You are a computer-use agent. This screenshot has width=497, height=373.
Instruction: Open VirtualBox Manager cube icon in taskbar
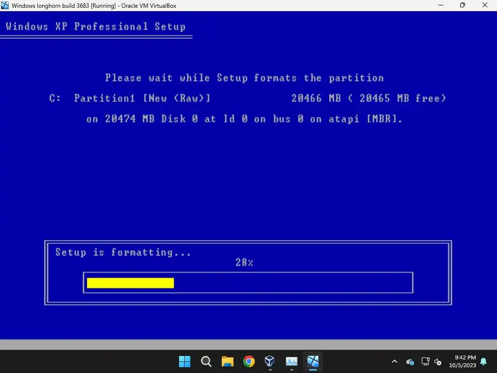point(270,361)
